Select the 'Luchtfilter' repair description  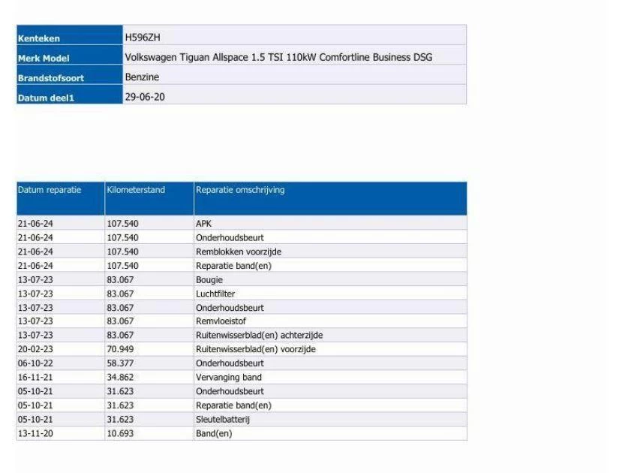215,294
